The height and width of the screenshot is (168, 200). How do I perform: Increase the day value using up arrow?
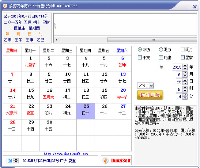click(185, 80)
